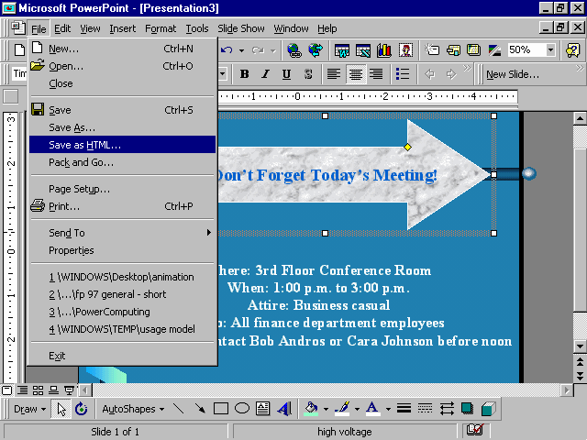The width and height of the screenshot is (587, 440).
Task: Open the Properties menu entry
Action: tap(122, 250)
